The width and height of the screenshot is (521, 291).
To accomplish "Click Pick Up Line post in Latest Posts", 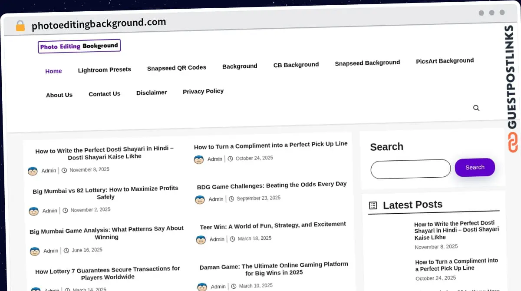I will (456, 265).
